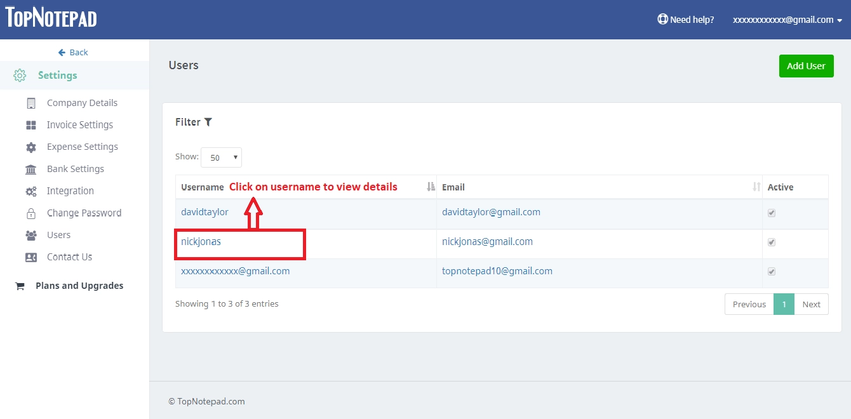The image size is (851, 419).
Task: Open Integration via its cogs icon
Action: [29, 190]
